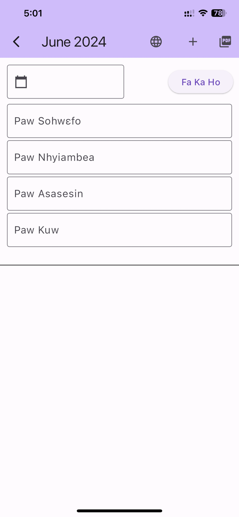Choose a supervisor via Paw Sohwεfo
Screen dimensions: 239x517
pos(119,121)
